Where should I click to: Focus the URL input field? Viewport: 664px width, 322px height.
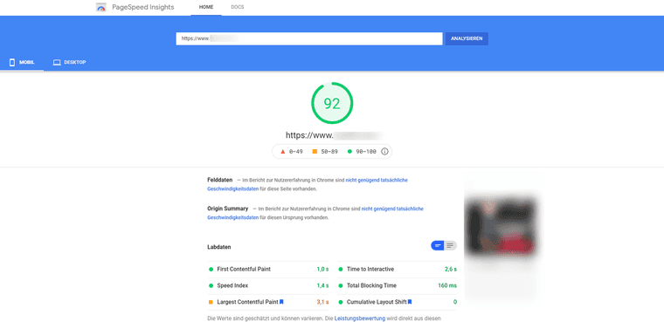tap(309, 38)
